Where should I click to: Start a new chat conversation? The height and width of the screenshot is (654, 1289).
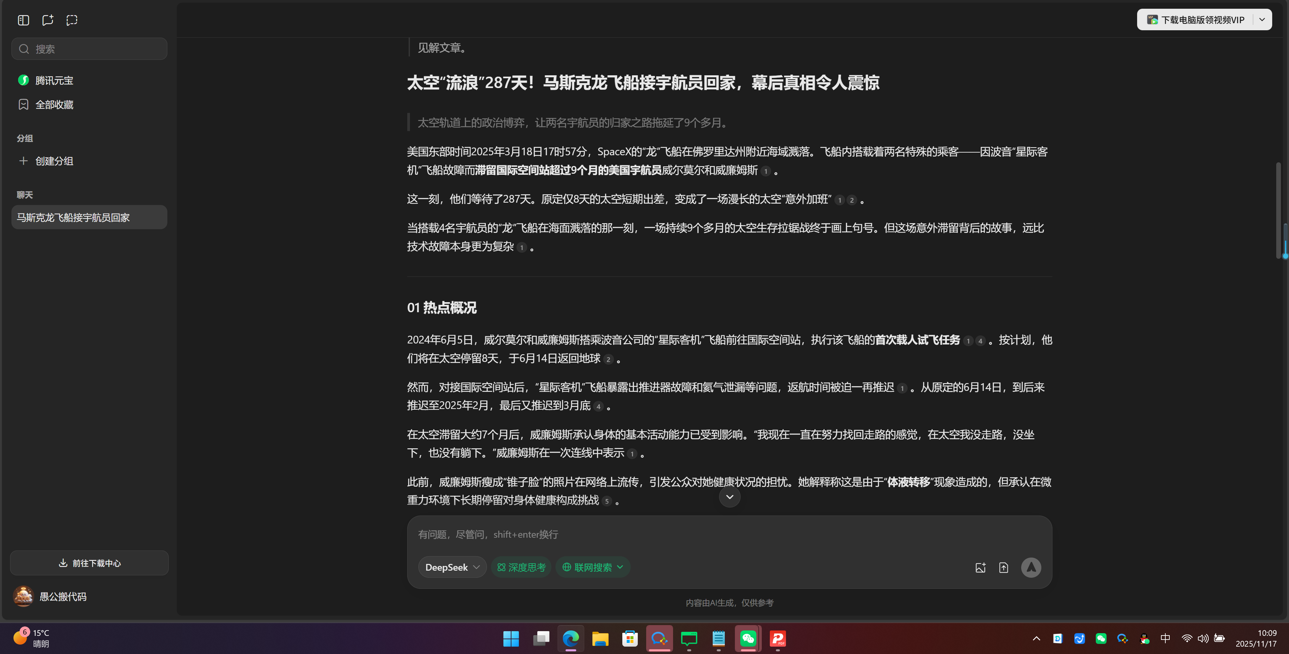tap(47, 20)
